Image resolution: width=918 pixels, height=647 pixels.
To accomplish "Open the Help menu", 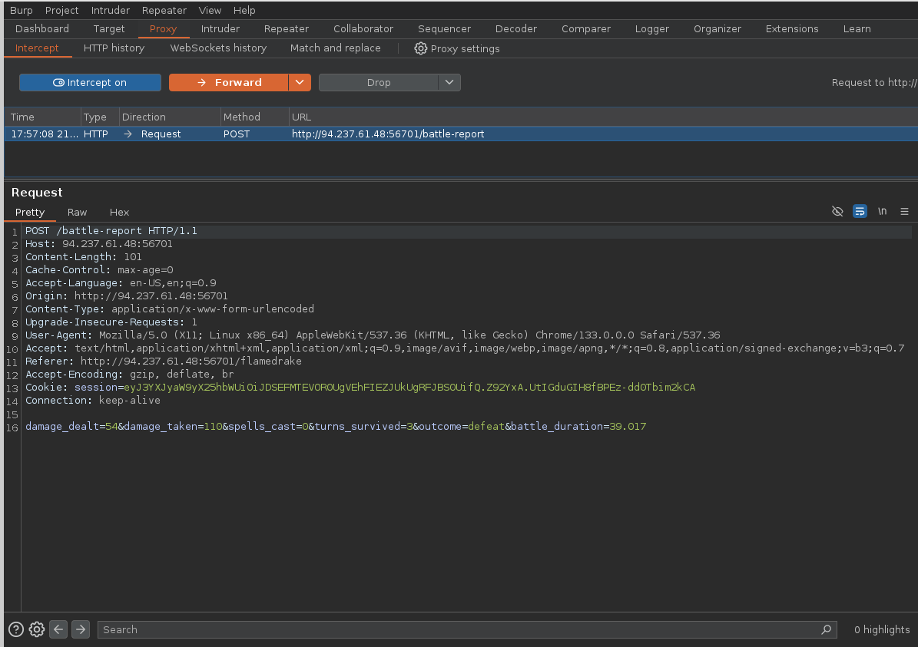I will (244, 10).
